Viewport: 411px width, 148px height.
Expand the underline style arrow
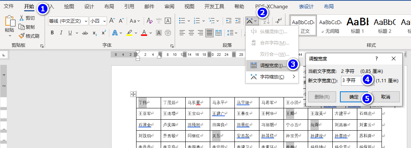pyautogui.click(x=77, y=33)
